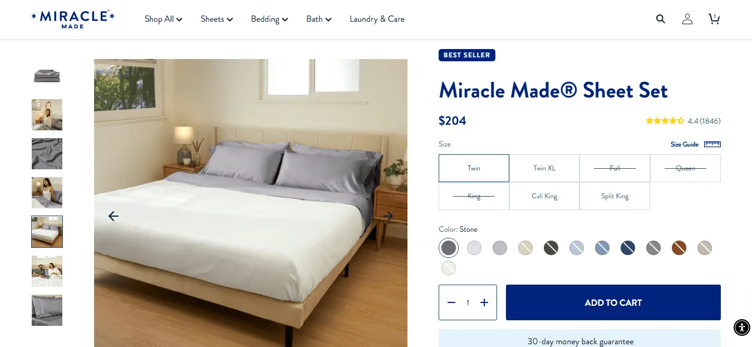Click the Add to Cart button
Screen dimensions: 752x347
tap(613, 302)
